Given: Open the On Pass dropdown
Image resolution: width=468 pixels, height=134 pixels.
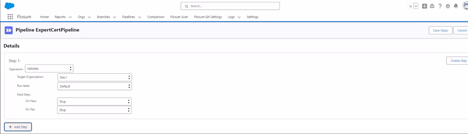Looking at the screenshot, I should tap(94, 101).
